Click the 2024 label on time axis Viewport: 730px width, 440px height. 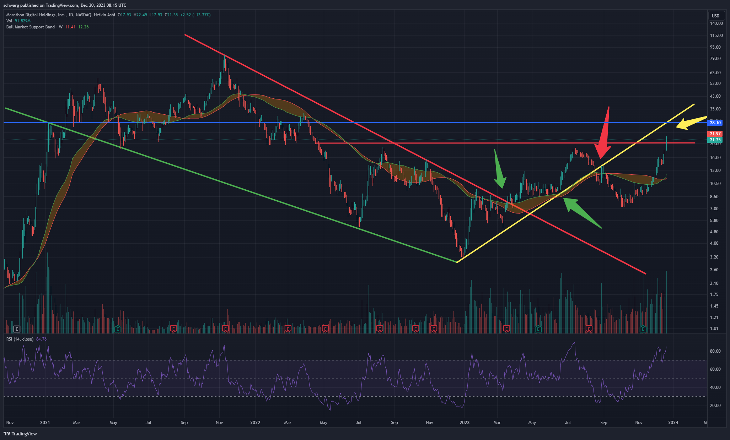(673, 423)
